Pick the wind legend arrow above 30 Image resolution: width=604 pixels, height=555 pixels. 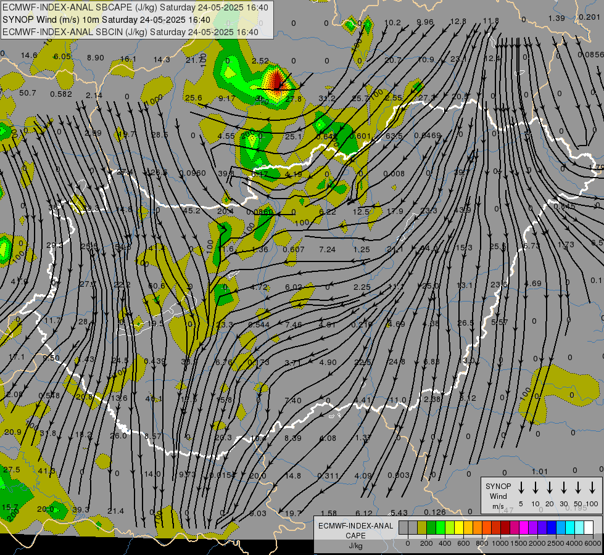click(563, 488)
